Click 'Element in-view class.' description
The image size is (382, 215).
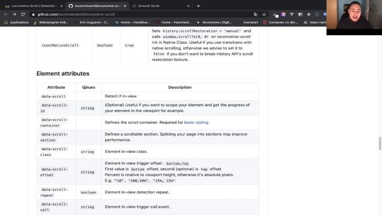click(x=126, y=151)
